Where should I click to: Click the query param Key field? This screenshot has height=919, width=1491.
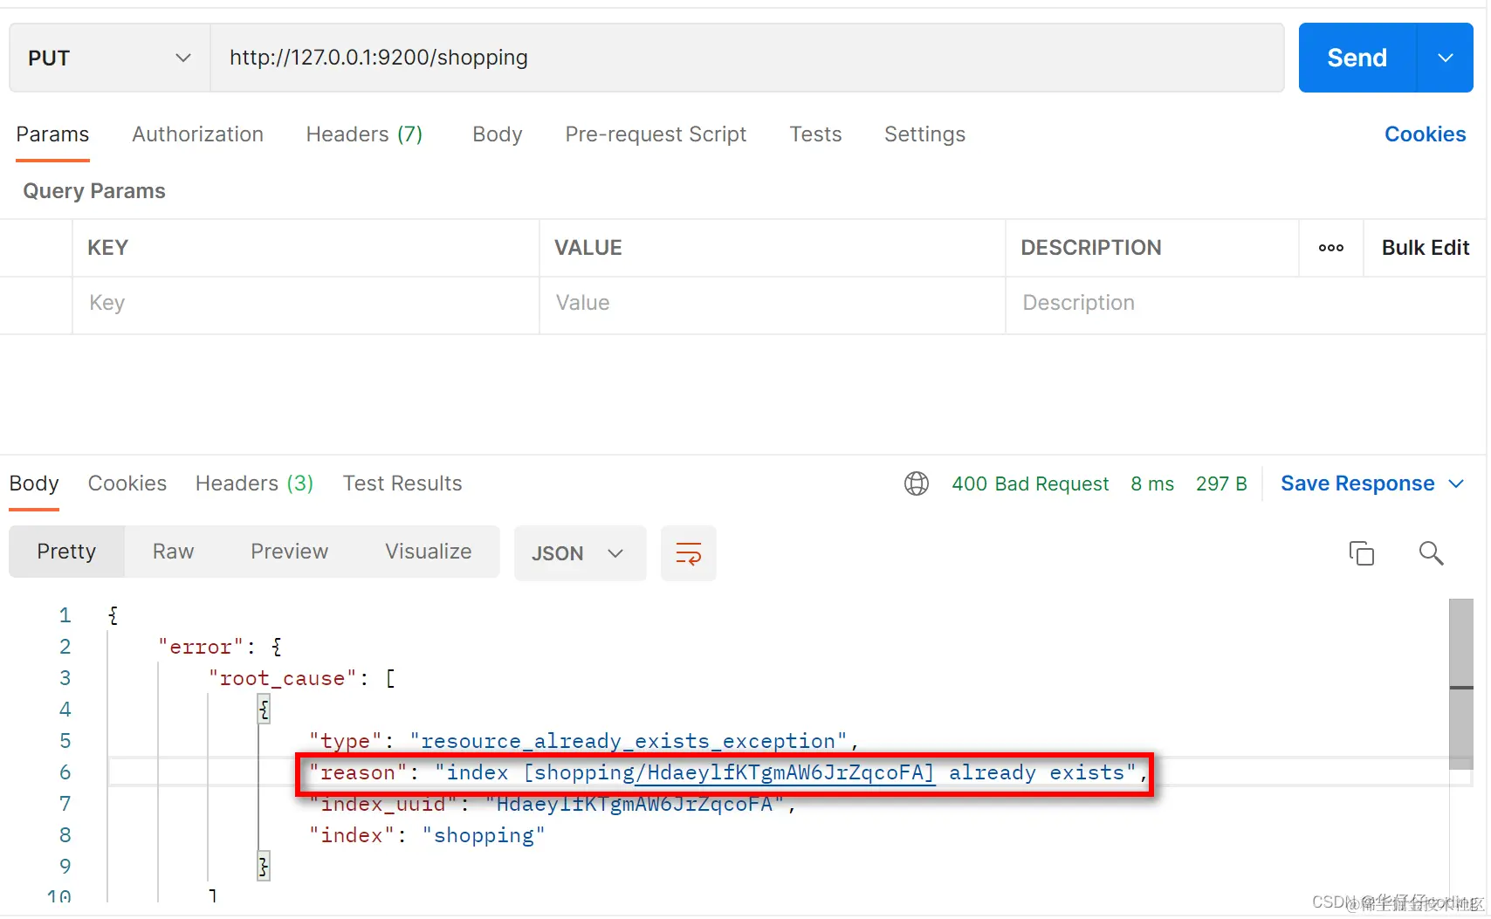(x=306, y=303)
